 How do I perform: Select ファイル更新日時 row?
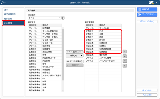(x=45, y=31)
